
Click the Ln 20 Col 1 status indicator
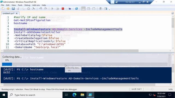pyautogui.click(x=136, y=89)
